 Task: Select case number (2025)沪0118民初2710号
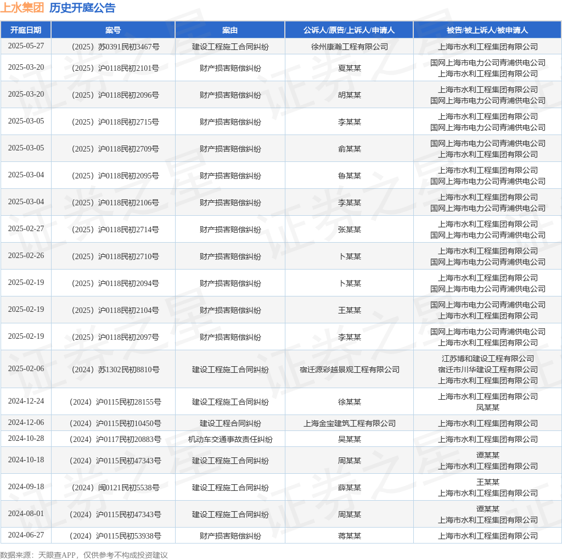click(x=115, y=256)
